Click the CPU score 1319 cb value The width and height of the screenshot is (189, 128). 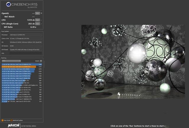31,20
